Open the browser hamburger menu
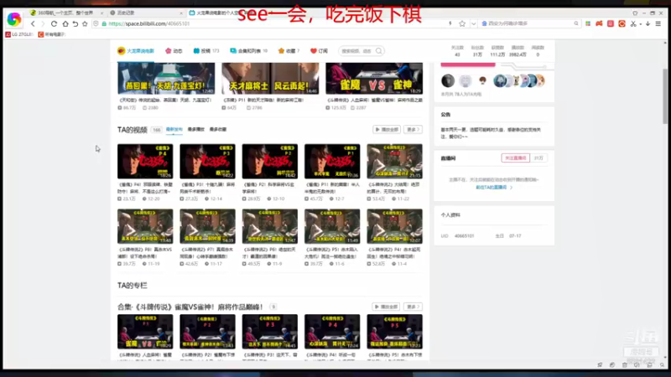The width and height of the screenshot is (671, 377). click(658, 24)
